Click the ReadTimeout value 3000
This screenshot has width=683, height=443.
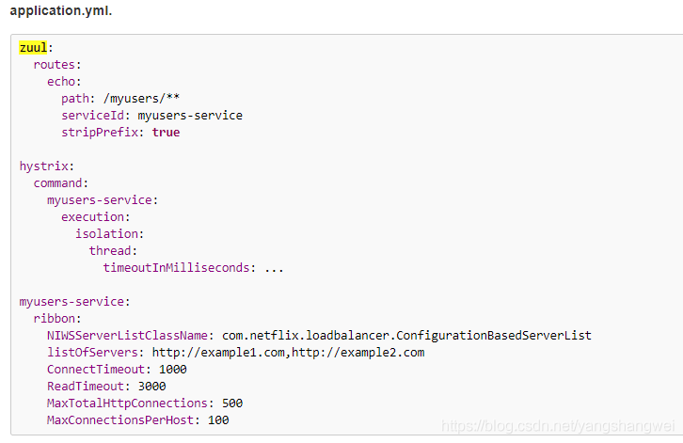pyautogui.click(x=151, y=387)
